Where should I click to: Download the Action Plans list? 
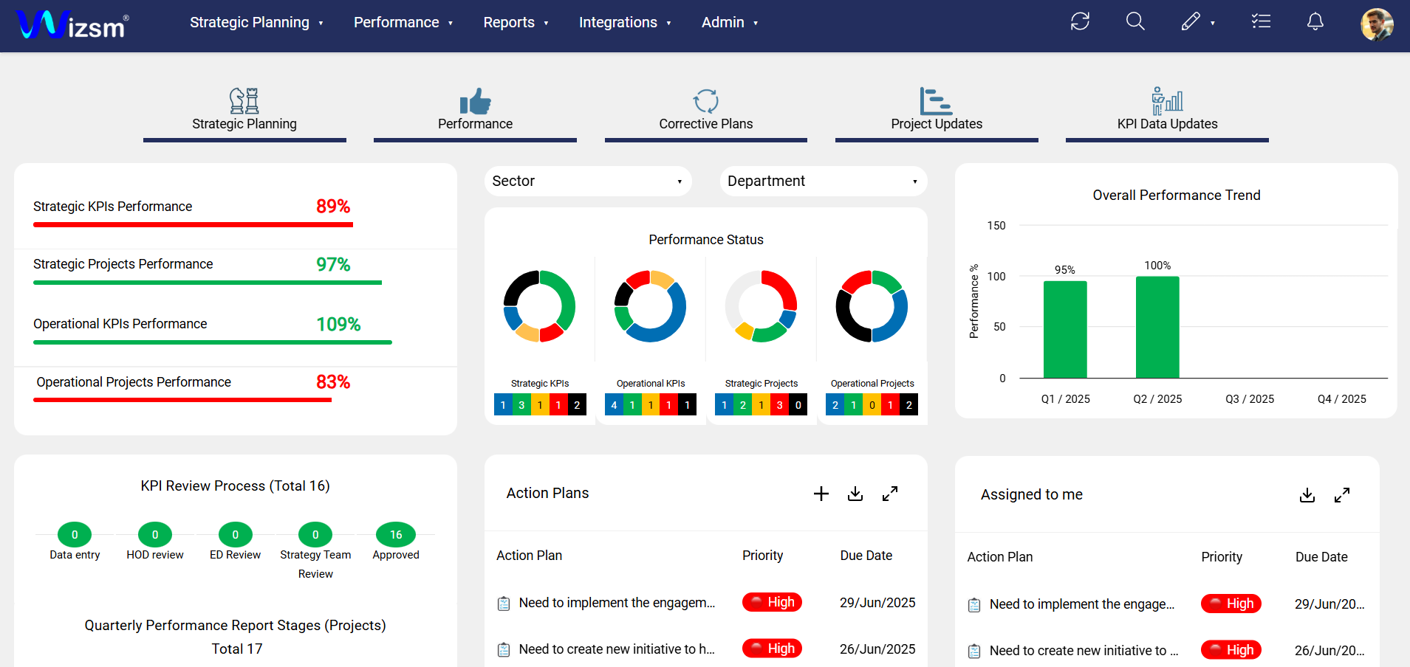[855, 494]
